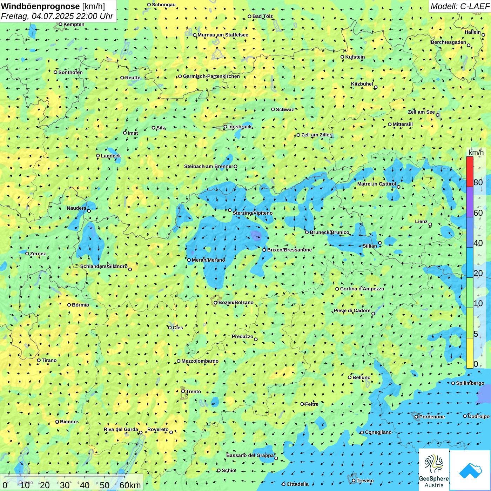Screen dimensions: 491x491
Task: Click the purple 60–80 km/h legend color
Action: coord(470,202)
